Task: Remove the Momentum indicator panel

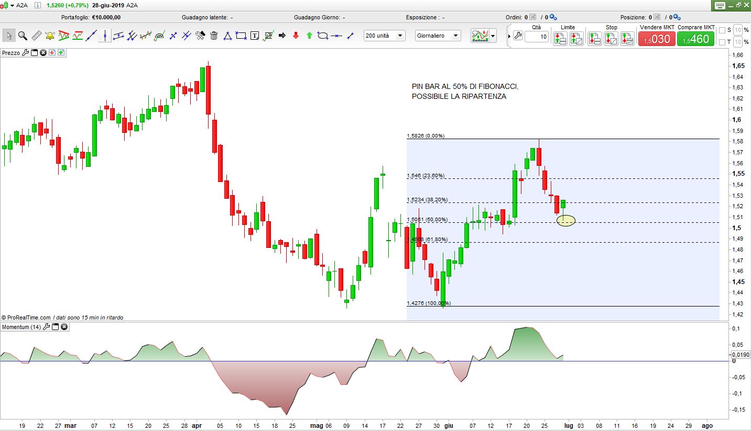Action: 64,327
